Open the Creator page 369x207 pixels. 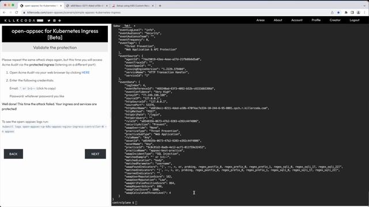(335, 20)
